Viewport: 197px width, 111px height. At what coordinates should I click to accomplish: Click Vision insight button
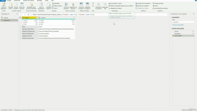(155, 6)
